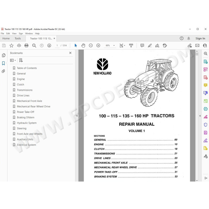Upload file to cloud icon
This screenshot has width=209, height=209.
click(19, 46)
